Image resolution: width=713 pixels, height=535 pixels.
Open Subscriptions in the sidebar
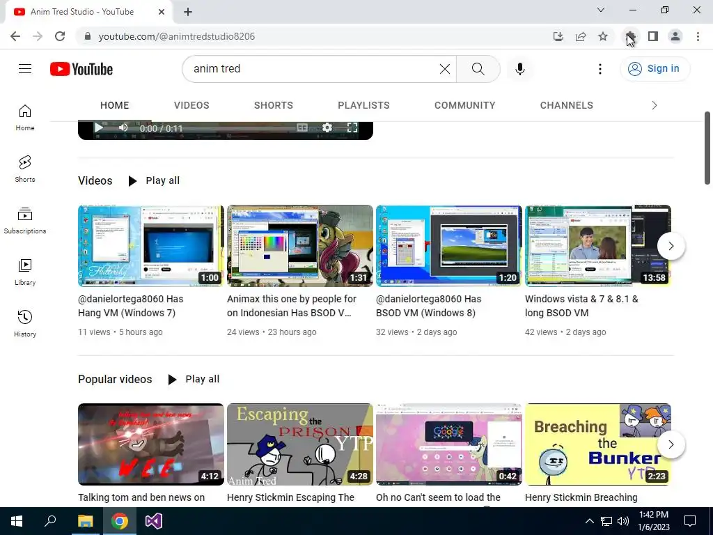pyautogui.click(x=25, y=221)
